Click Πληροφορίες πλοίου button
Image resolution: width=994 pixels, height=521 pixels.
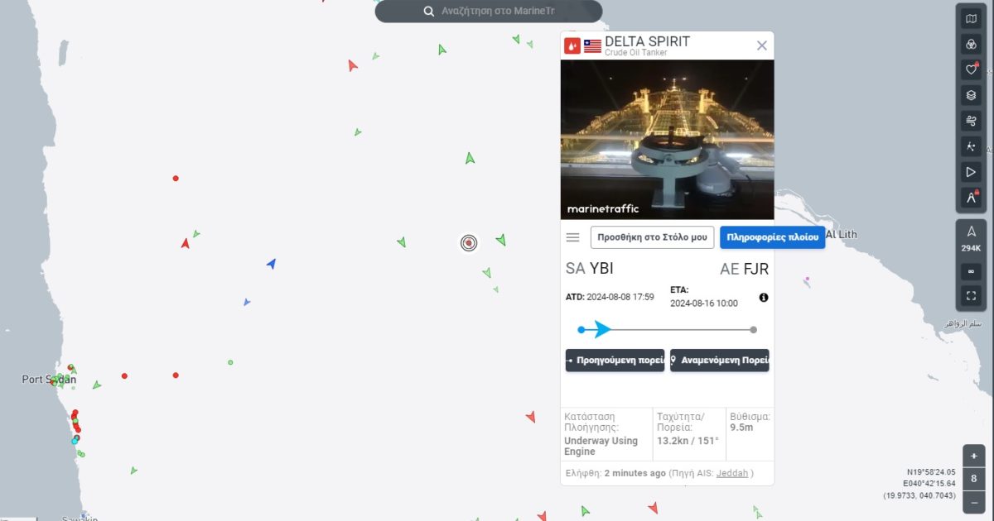pos(772,237)
